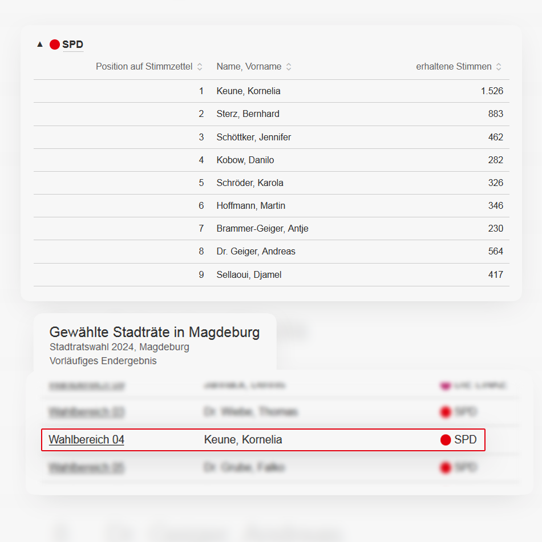This screenshot has height=542, width=542.
Task: Select the Sterz, Bernhard row
Action: [272, 114]
